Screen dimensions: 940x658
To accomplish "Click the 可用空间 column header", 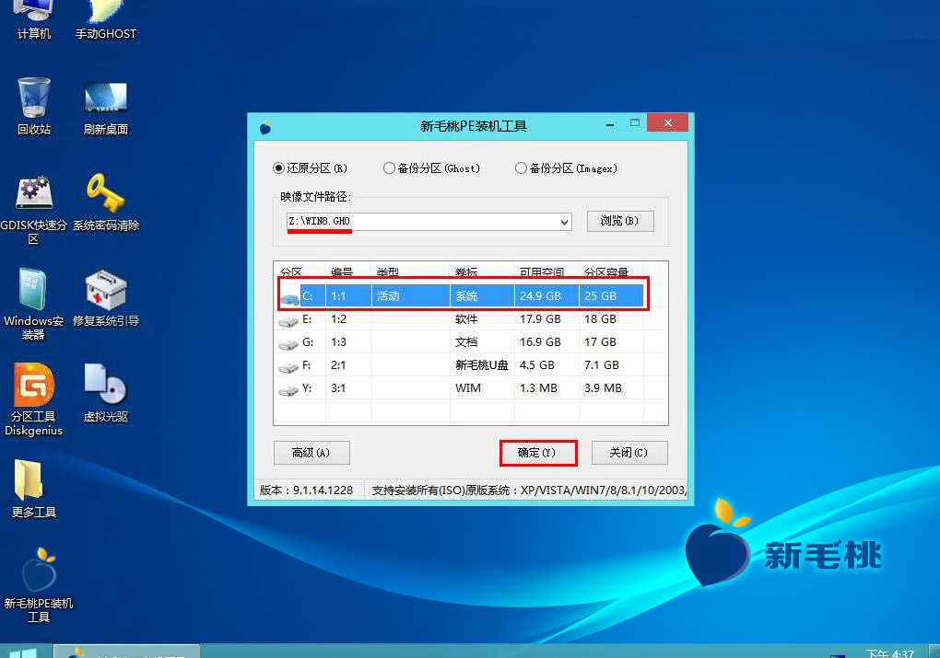I will click(541, 272).
